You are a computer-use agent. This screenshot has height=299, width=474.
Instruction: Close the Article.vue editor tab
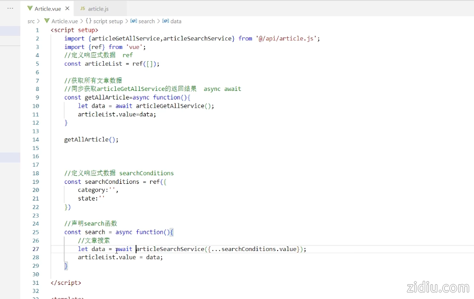[x=68, y=9]
